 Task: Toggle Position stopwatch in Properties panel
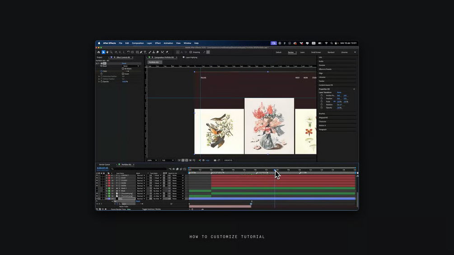(321, 98)
